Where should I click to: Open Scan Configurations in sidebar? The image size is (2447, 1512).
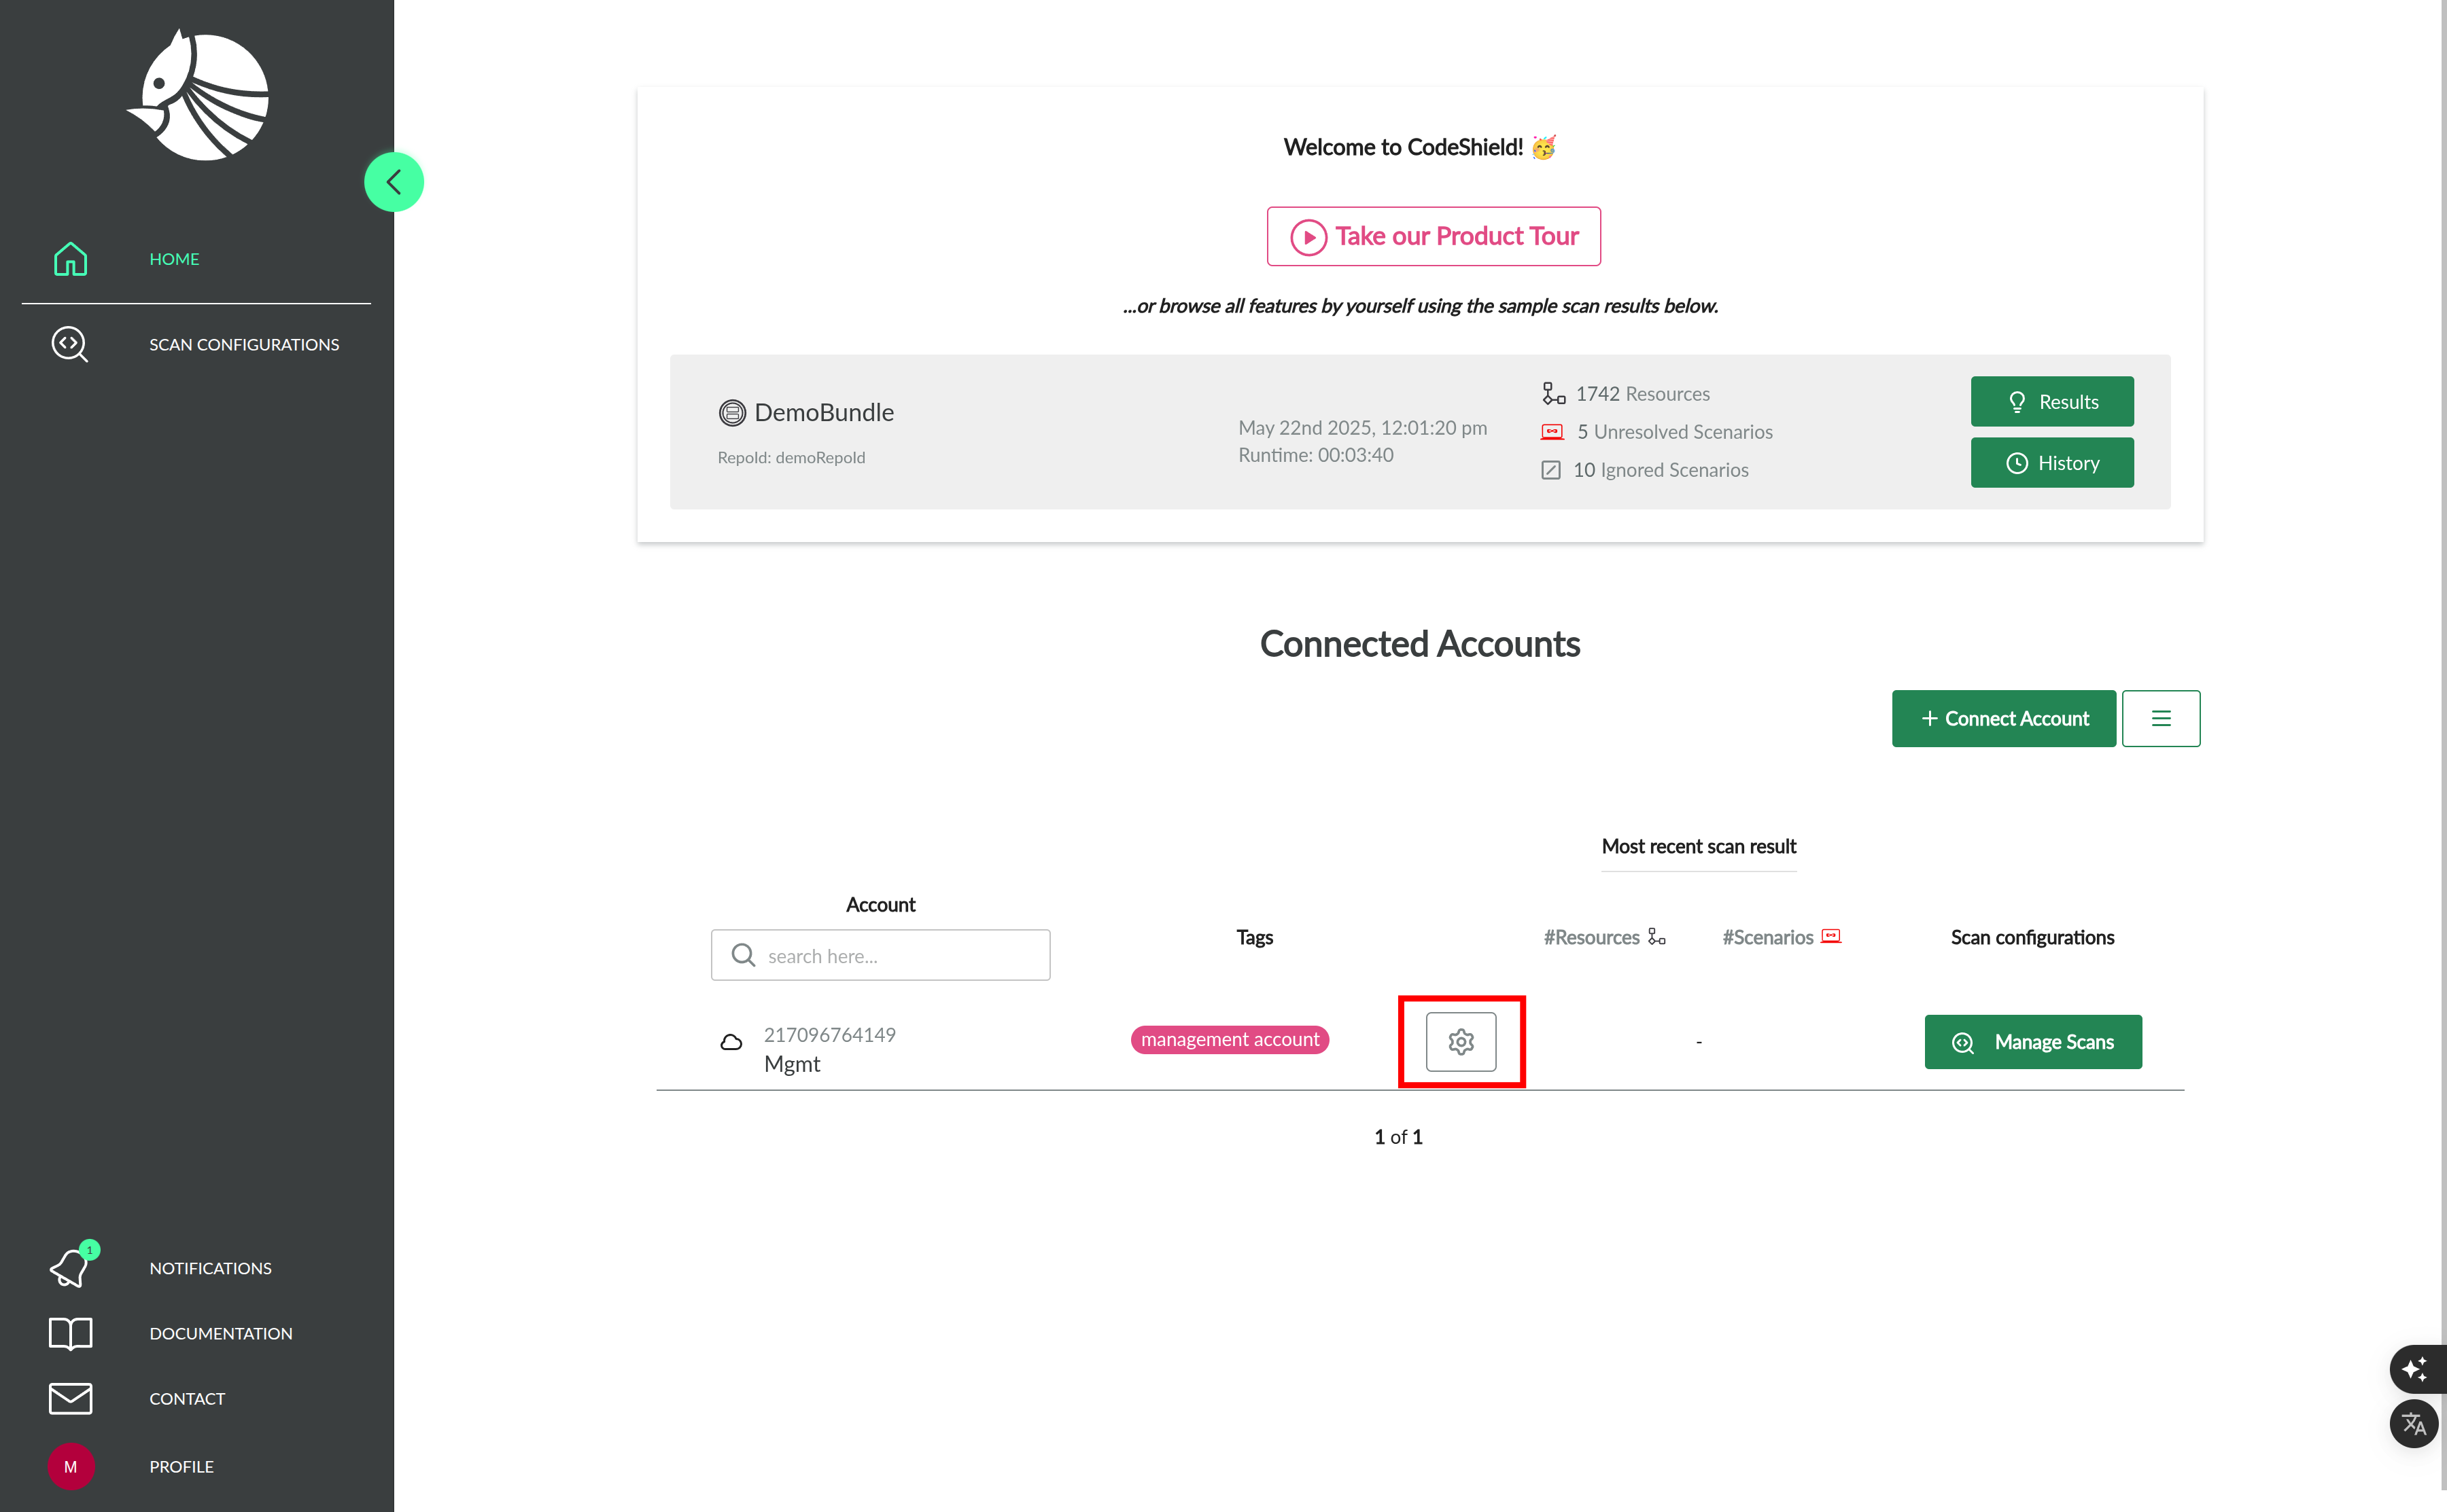pos(243,344)
